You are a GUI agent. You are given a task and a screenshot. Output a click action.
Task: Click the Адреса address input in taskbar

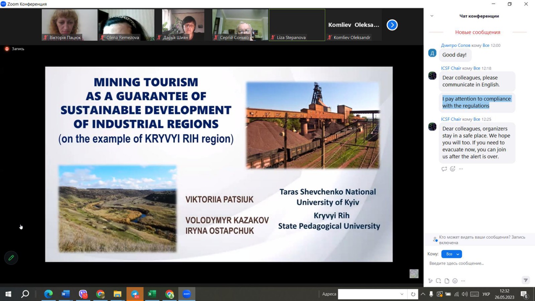368,294
